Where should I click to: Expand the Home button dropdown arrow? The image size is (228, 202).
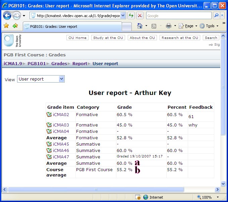146,26
